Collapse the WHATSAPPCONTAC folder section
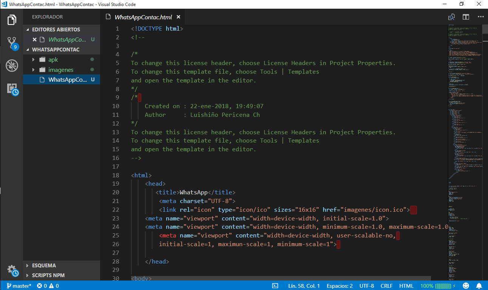488x290 pixels. pyautogui.click(x=62, y=50)
